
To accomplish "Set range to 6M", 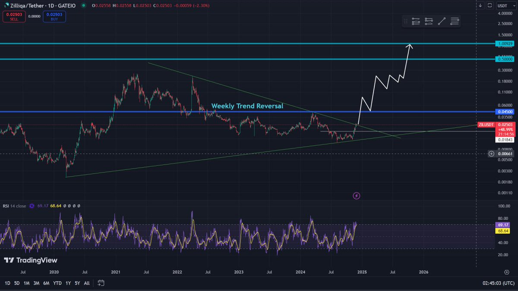I will tap(46, 283).
